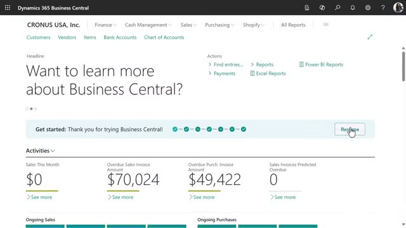This screenshot has width=406, height=228.
Task: Click the Resume button
Action: (350, 129)
